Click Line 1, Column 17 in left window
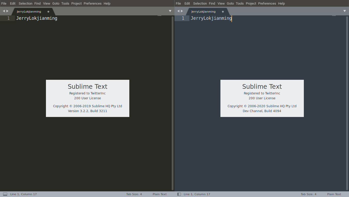The width and height of the screenshot is (349, 197). click(x=23, y=194)
